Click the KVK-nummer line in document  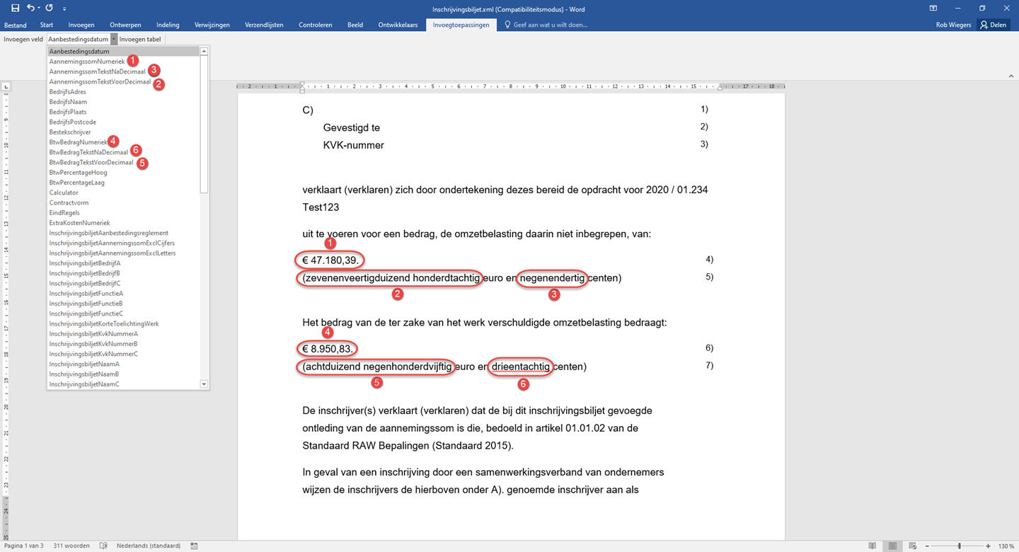click(x=353, y=145)
